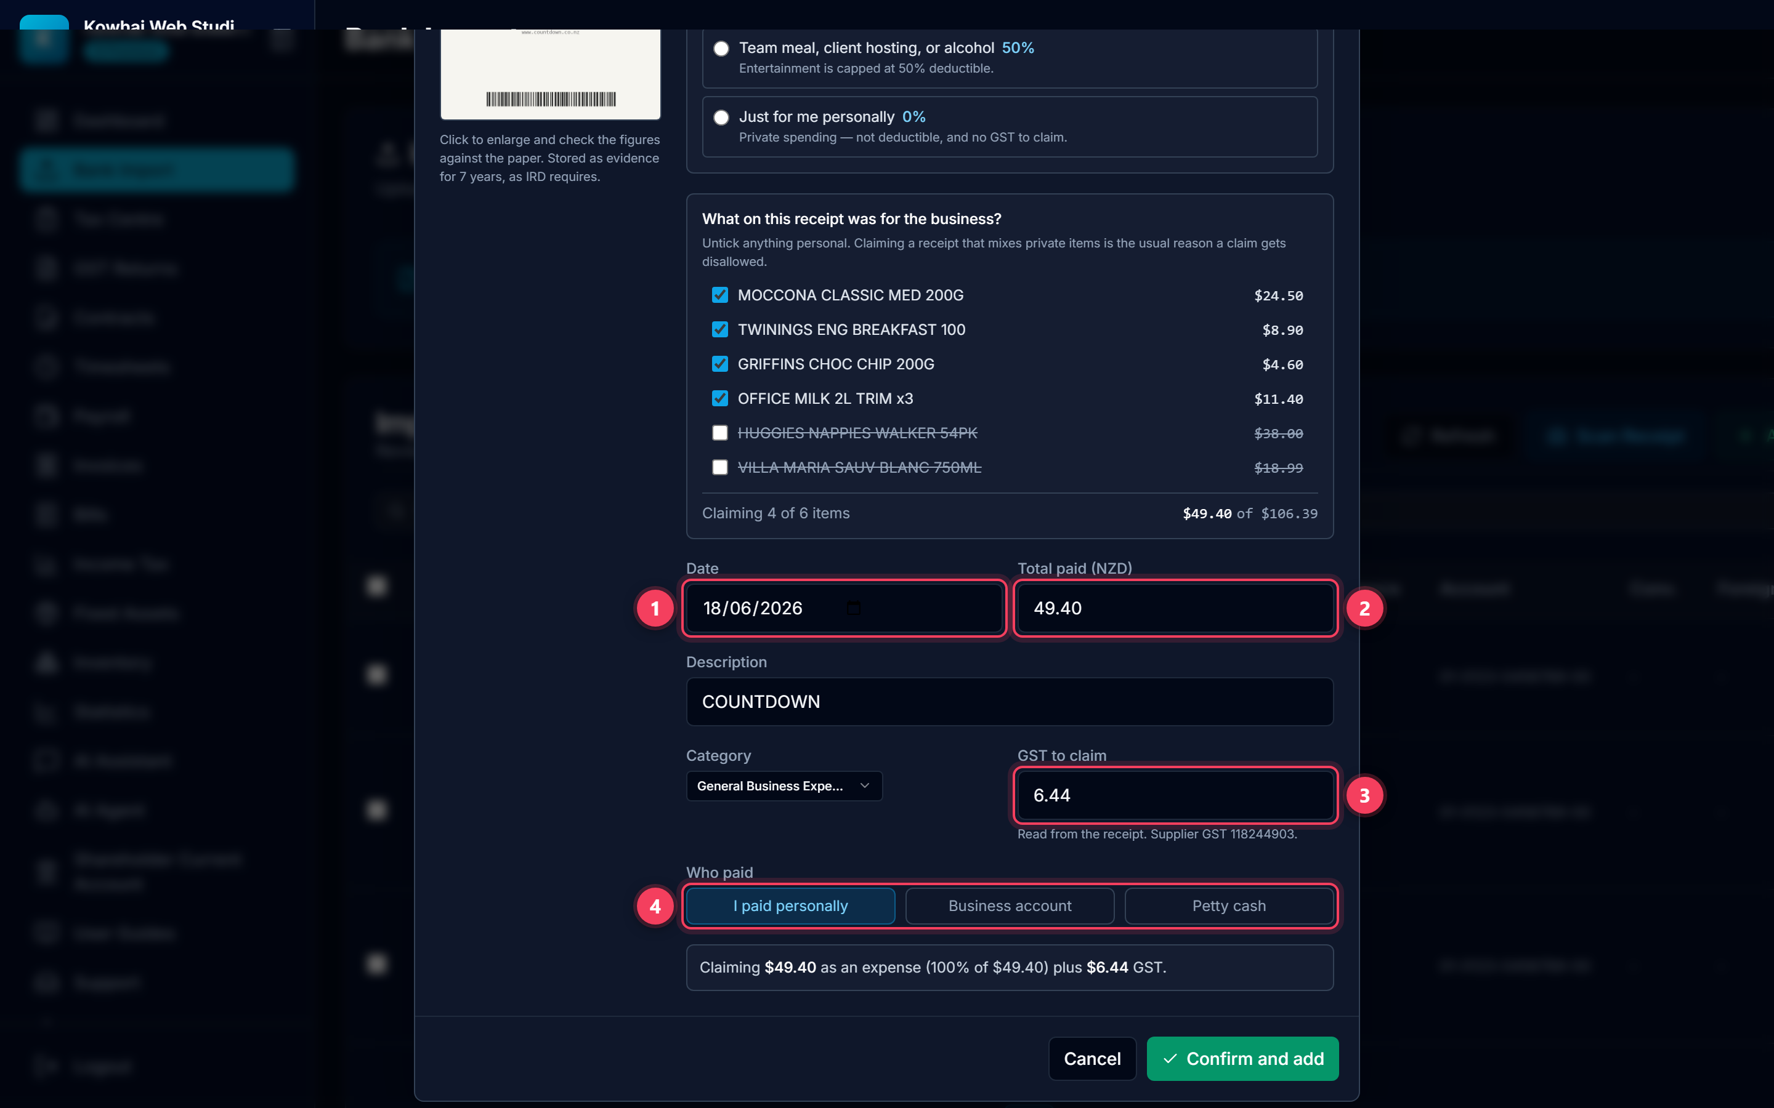This screenshot has width=1774, height=1108.
Task: Tick HUGGIES NAPPIES WALKER 54PK checkbox
Action: tap(720, 432)
